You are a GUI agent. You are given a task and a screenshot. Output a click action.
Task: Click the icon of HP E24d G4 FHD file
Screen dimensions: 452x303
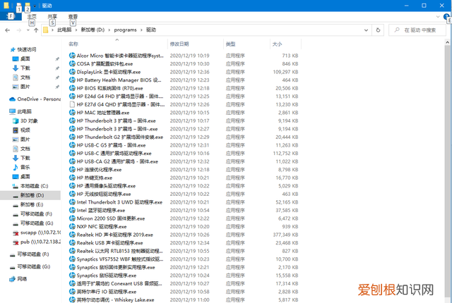tap(72, 97)
